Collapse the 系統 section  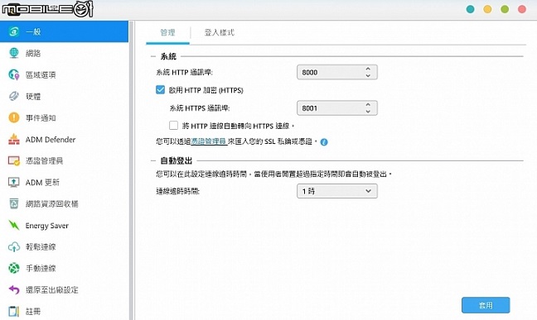(x=153, y=56)
